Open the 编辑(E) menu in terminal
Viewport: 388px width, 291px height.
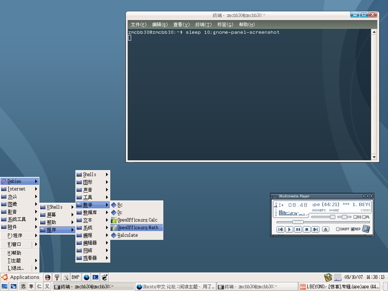(160, 25)
